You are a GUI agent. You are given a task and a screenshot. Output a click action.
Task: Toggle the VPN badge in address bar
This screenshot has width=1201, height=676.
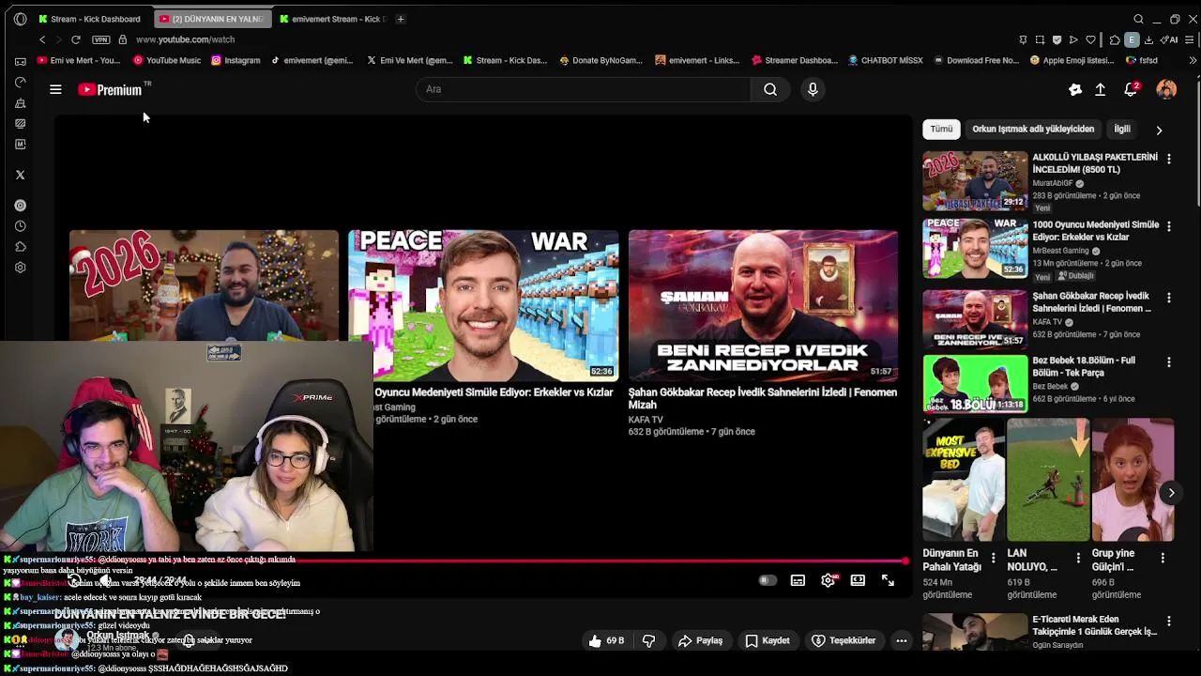(x=100, y=39)
